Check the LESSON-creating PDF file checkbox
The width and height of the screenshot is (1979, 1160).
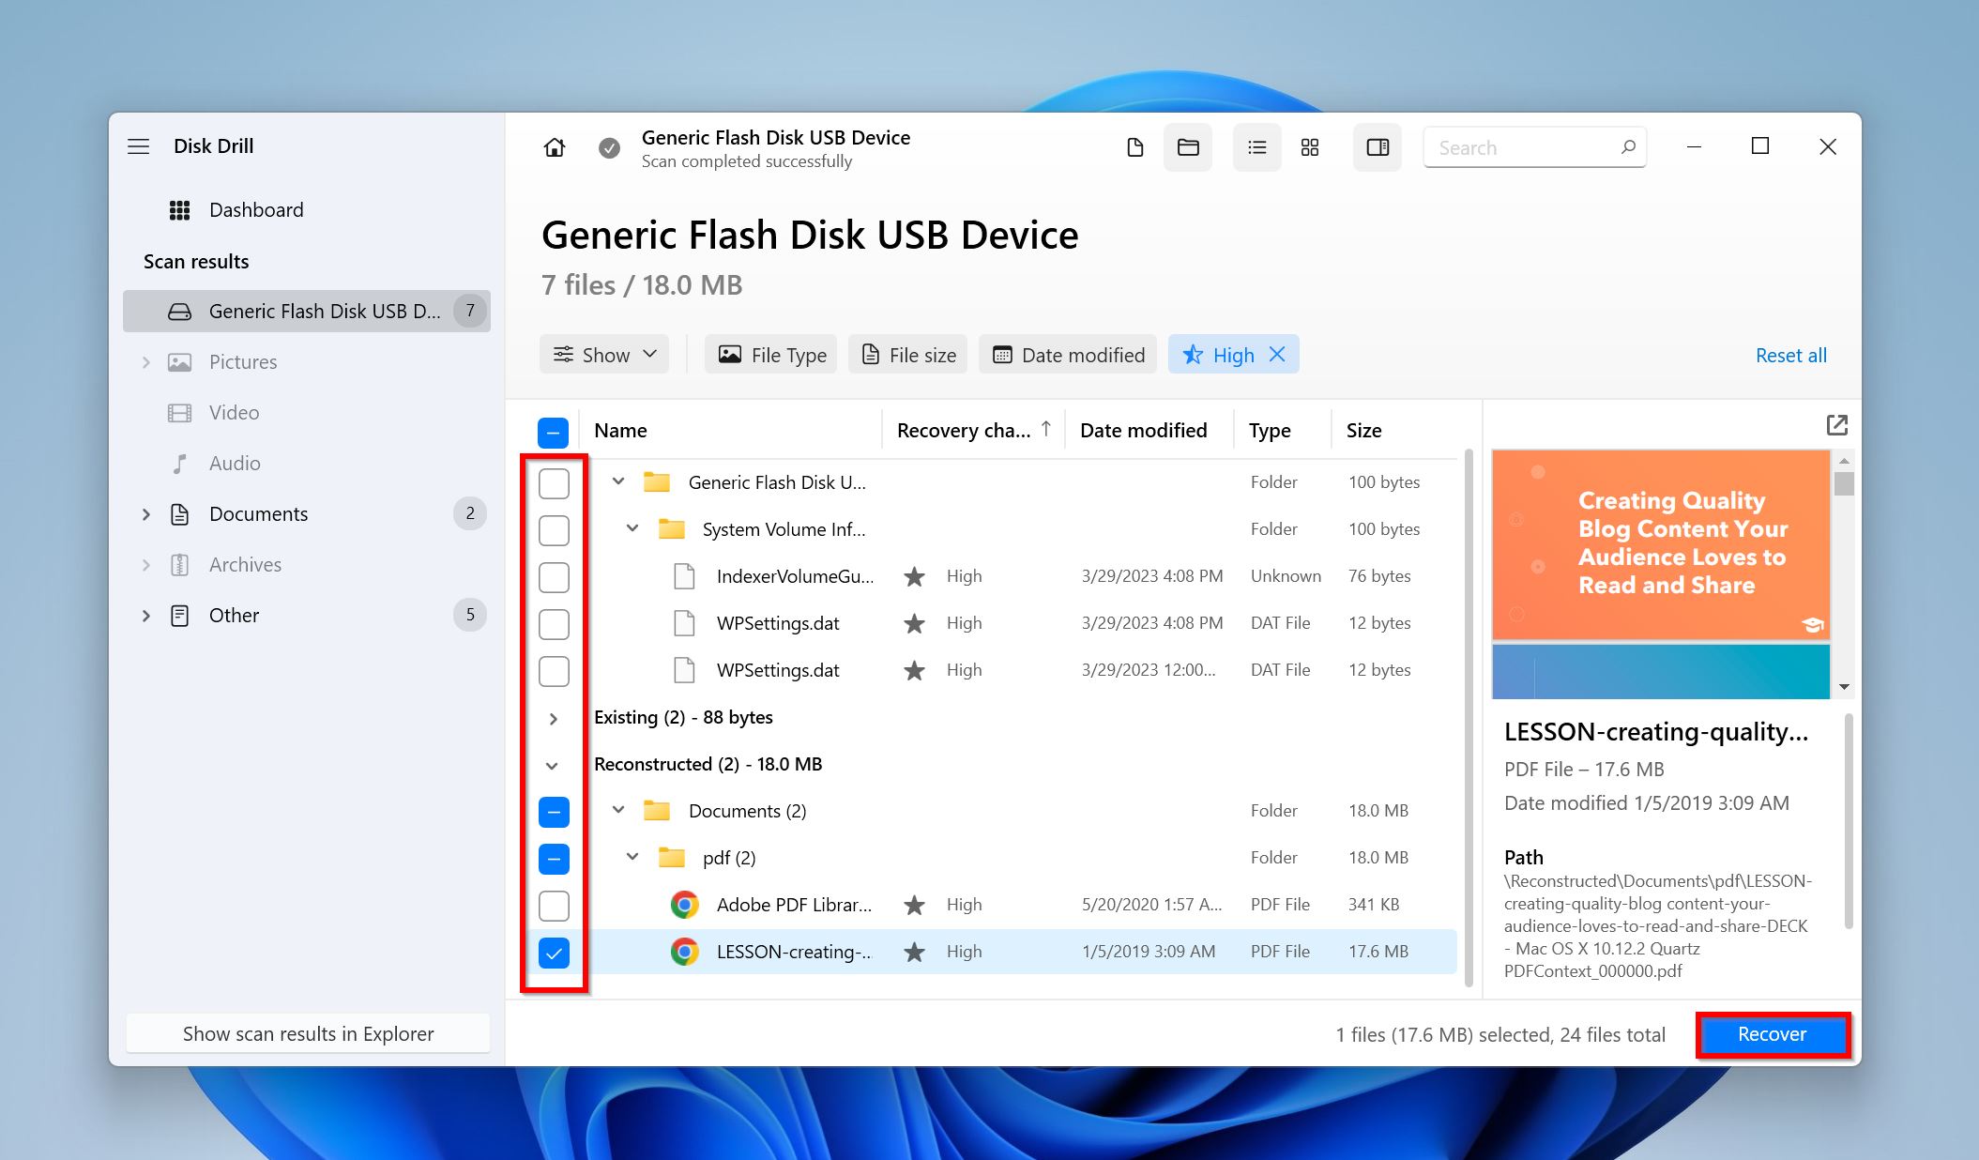552,953
